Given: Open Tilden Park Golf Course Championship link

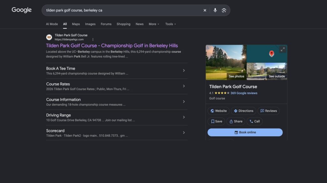Looking at the screenshot, I should point(112,45).
